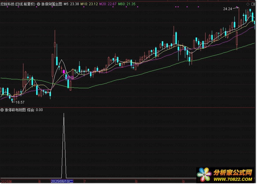Select the M20: 22.67 moving average label
The height and width of the screenshot is (184, 257).
click(x=108, y=4)
